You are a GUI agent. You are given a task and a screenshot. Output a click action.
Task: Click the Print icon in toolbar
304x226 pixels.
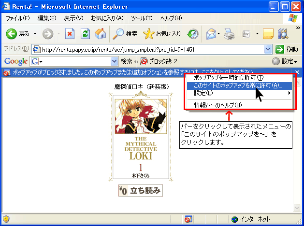(x=229, y=34)
